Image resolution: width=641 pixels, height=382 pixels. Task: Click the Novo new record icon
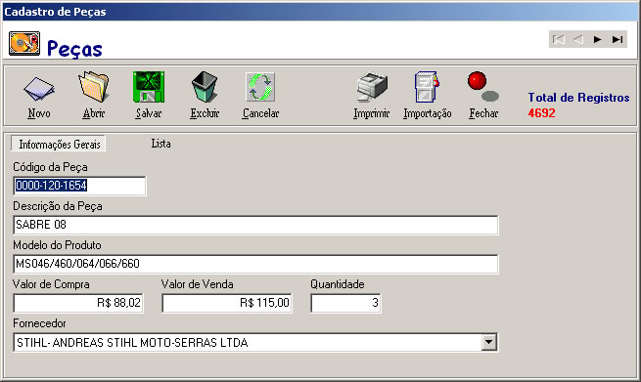(x=38, y=88)
